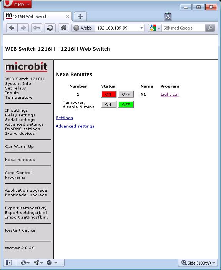Set temporary disable 5 mins to ON
The width and height of the screenshot is (221, 270).
click(108, 104)
